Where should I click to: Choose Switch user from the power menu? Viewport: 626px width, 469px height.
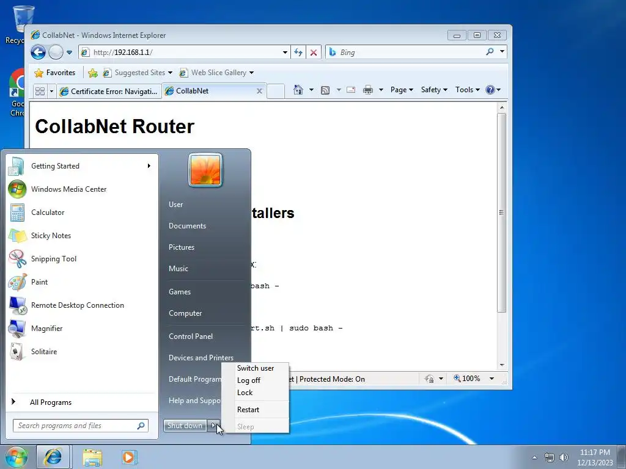point(256,368)
